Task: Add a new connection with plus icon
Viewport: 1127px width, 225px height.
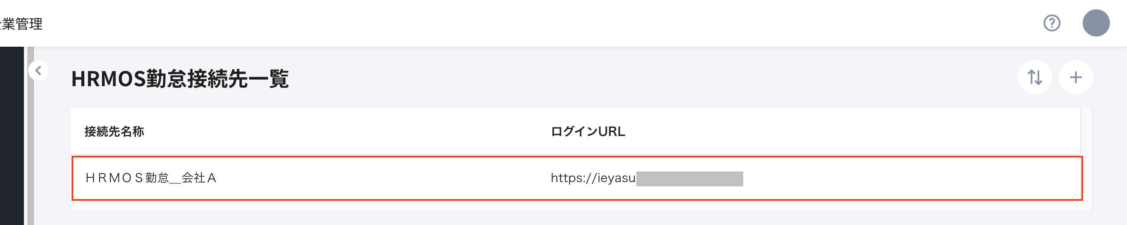Action: point(1075,77)
